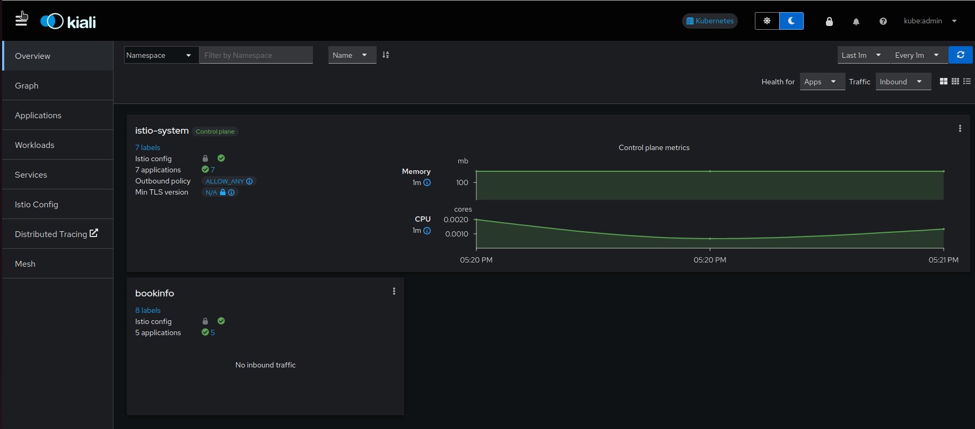The image size is (975, 429).
Task: Open the Applications page
Action: [58, 115]
